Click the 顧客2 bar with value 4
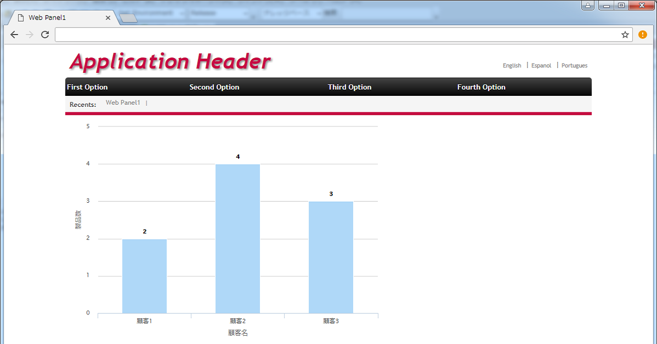Screen dimensions: 657x344 click(x=237, y=238)
